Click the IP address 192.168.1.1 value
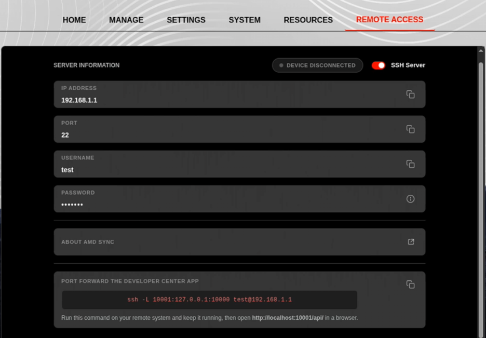Screen dimensions: 486x338 [79, 100]
